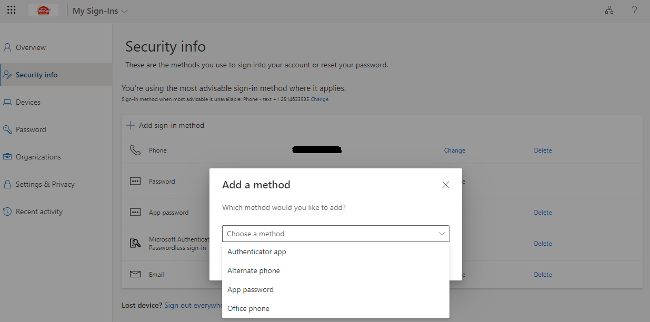Click the organization logo in header

pyautogui.click(x=43, y=11)
